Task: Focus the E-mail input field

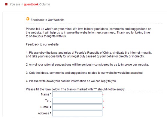Action: click(x=77, y=107)
